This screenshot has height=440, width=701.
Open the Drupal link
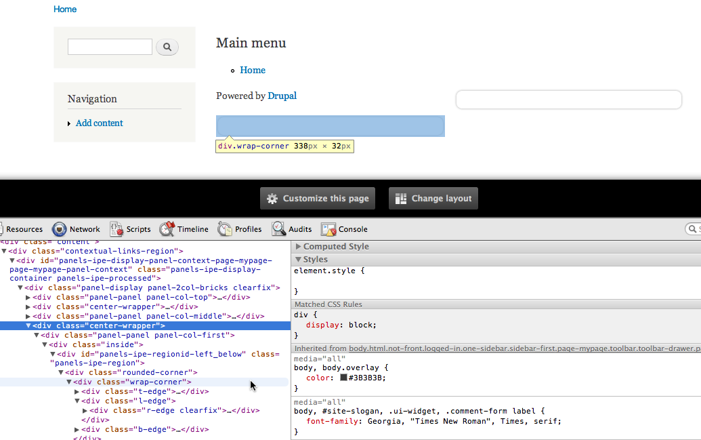pyautogui.click(x=282, y=96)
